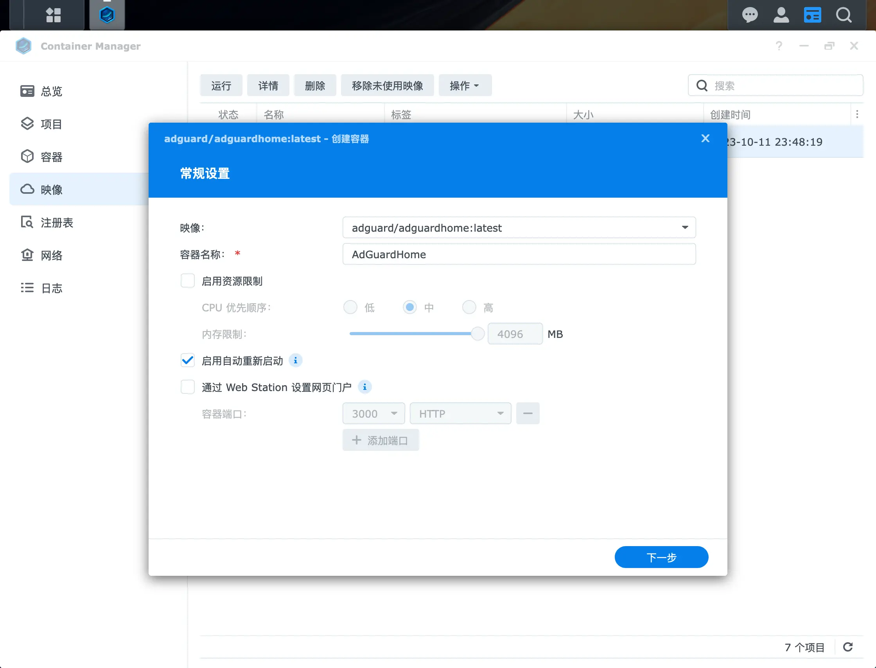
Task: Click the 容器 cube sidebar icon
Action: (27, 157)
